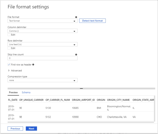Click the Bloomington/Normal, IL cell
Image resolution: width=158 pixels, height=134 pixels.
(119, 108)
